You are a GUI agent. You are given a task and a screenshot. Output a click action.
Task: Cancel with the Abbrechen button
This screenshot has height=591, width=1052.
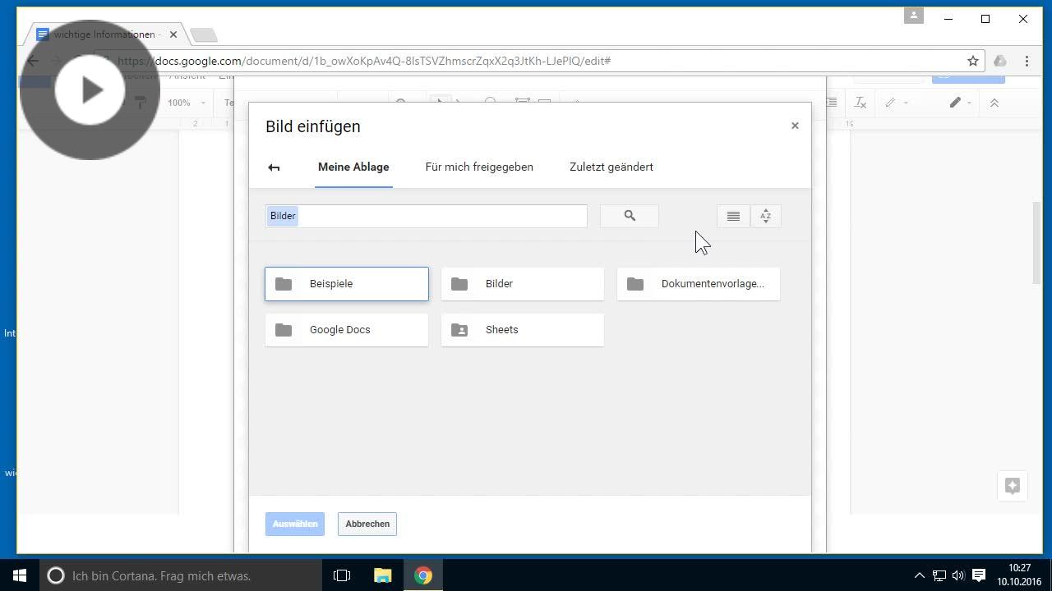click(367, 524)
